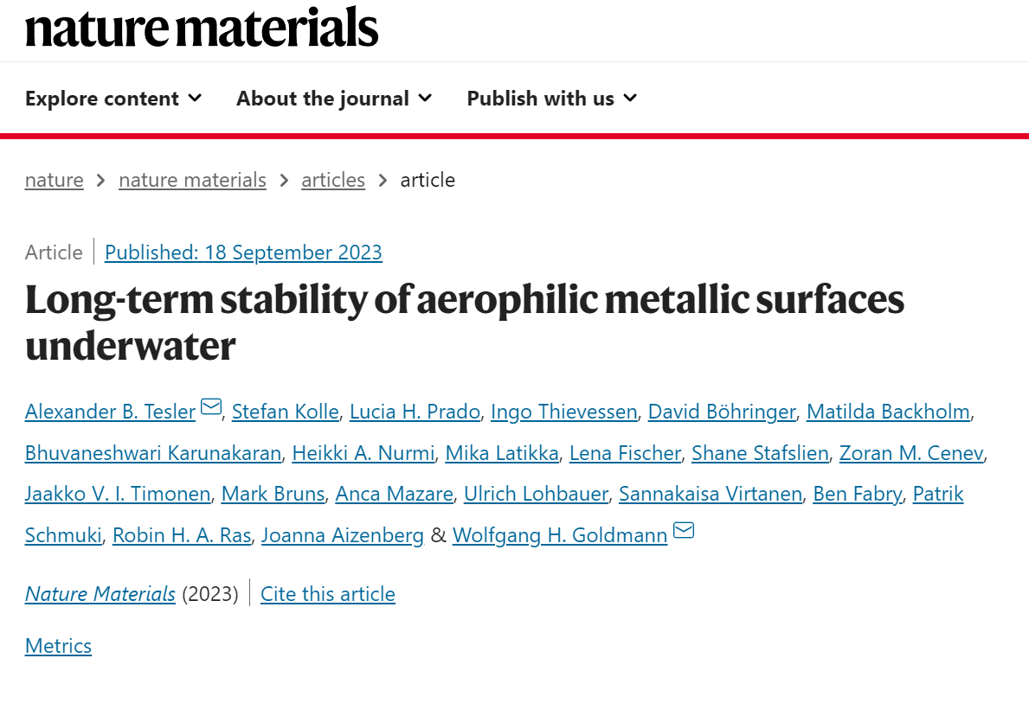
Task: Click author Sannakaisa Virtanen
Action: [711, 494]
